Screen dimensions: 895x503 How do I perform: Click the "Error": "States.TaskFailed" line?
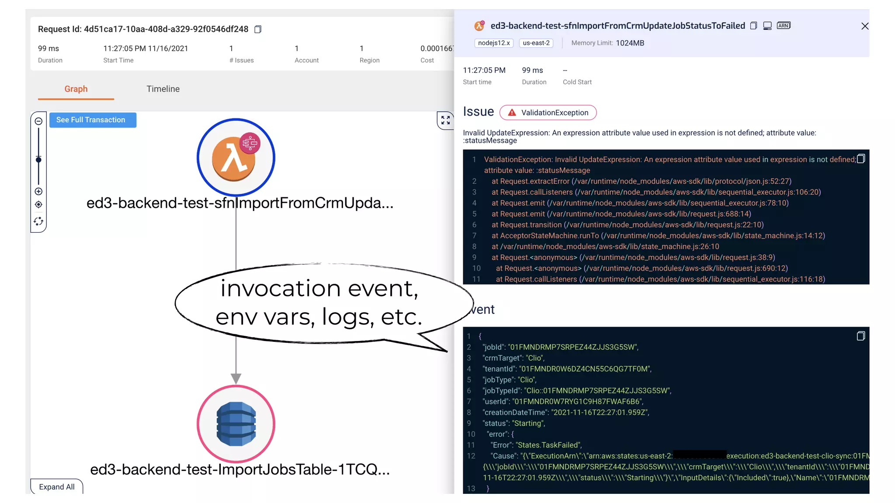(536, 445)
